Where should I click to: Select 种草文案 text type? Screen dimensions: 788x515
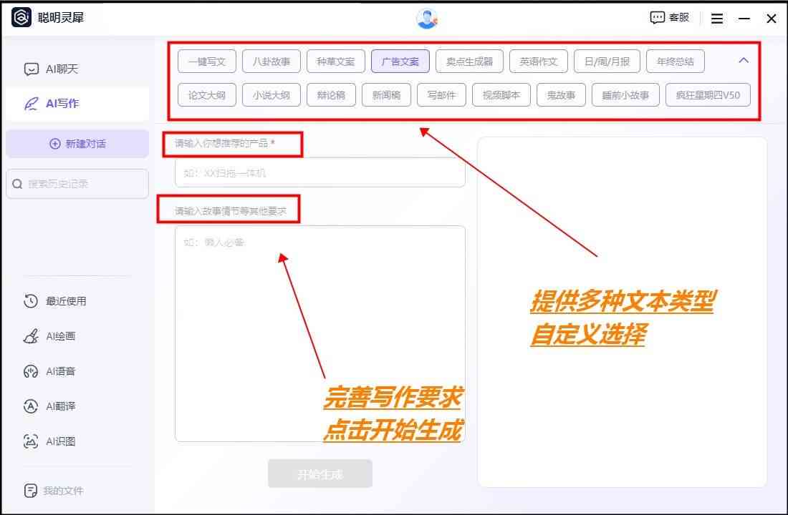(x=336, y=62)
